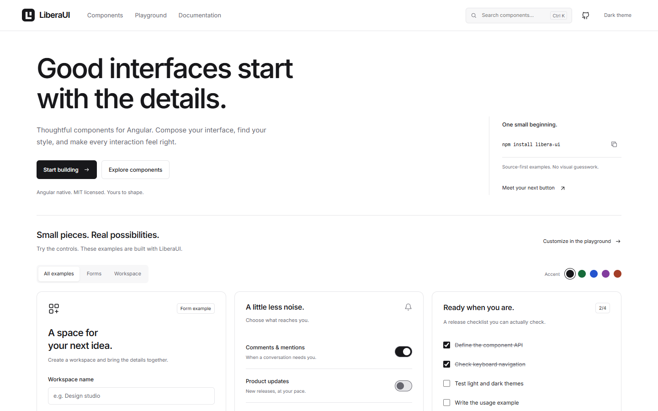658x411 pixels.
Task: Focus the Search components field
Action: pos(519,16)
